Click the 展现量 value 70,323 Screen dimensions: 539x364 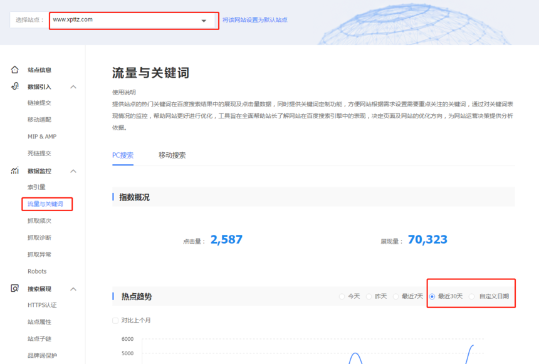(x=427, y=239)
